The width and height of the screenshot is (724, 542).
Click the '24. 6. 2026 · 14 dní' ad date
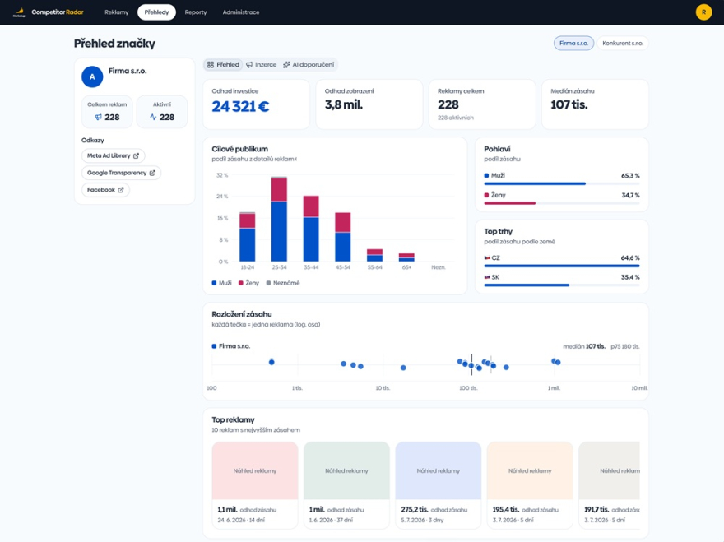coord(242,520)
